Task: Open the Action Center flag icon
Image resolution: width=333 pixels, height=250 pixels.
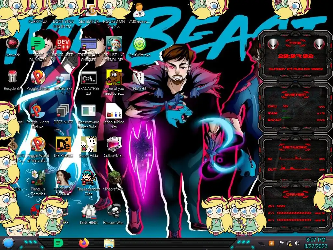Action: tap(281, 243)
